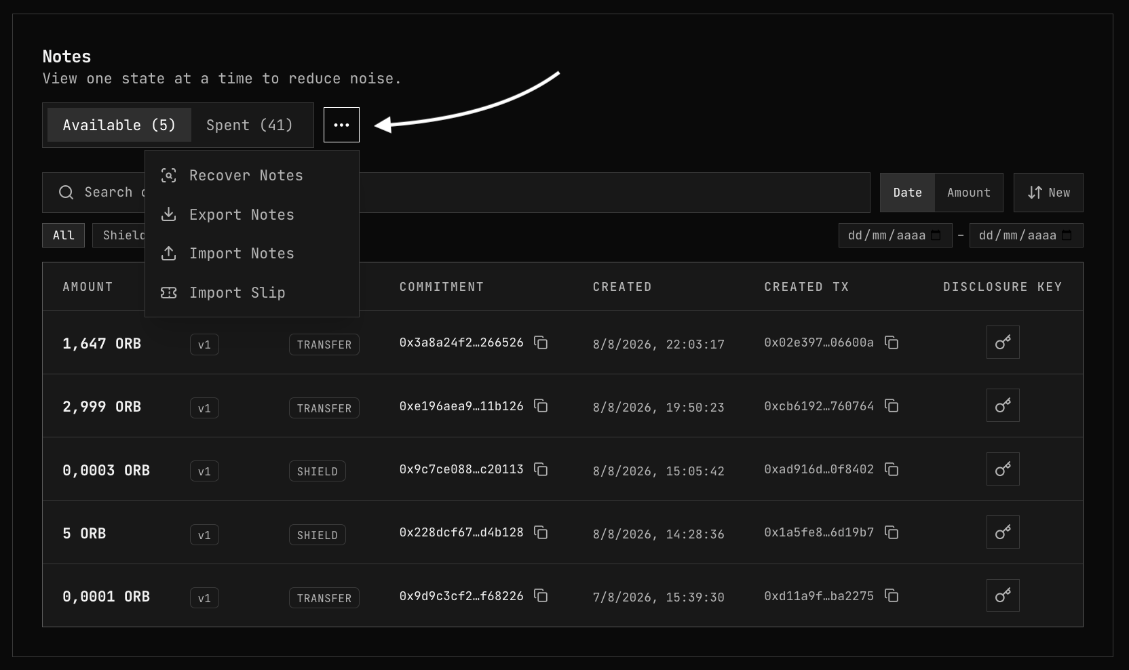Open disclosure key for 1,647 ORB note
The height and width of the screenshot is (670, 1129).
pos(1003,342)
